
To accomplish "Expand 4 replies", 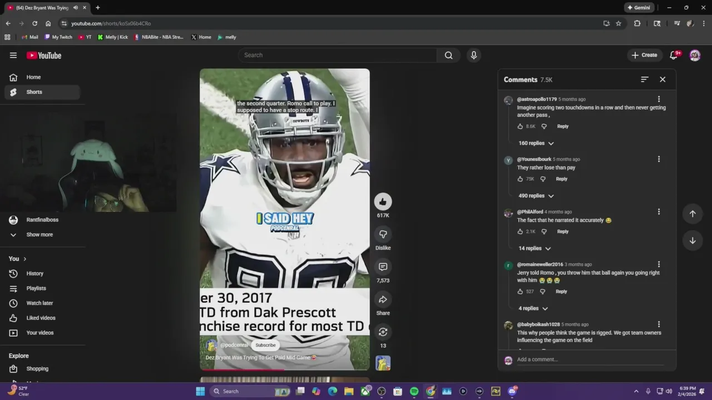I will pos(533,308).
